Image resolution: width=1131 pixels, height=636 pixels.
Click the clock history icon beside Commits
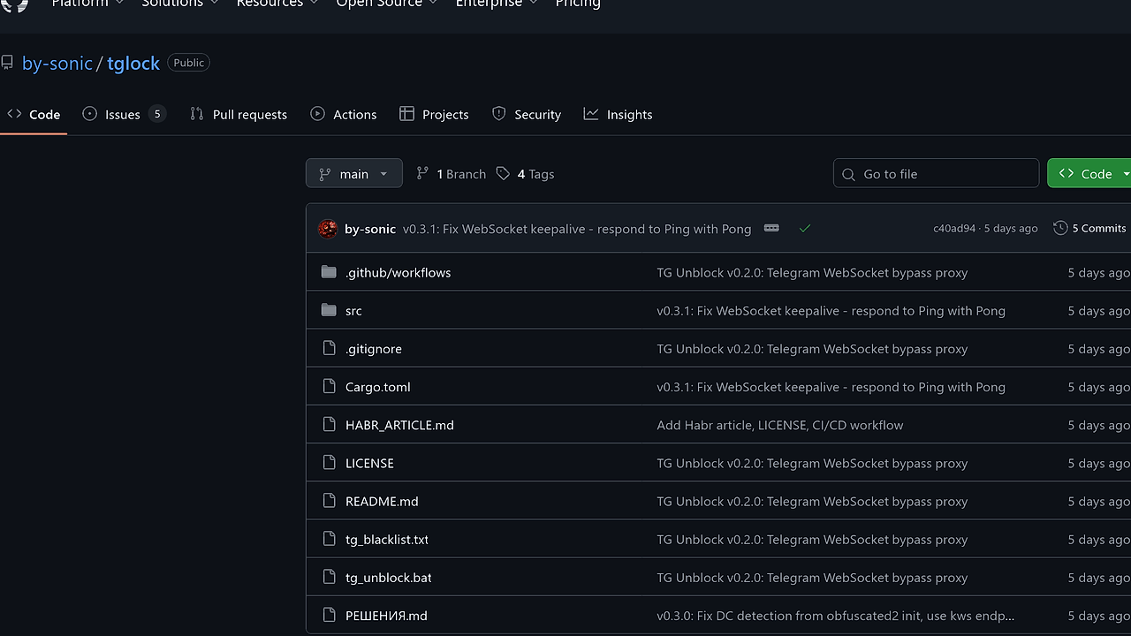[x=1060, y=228]
